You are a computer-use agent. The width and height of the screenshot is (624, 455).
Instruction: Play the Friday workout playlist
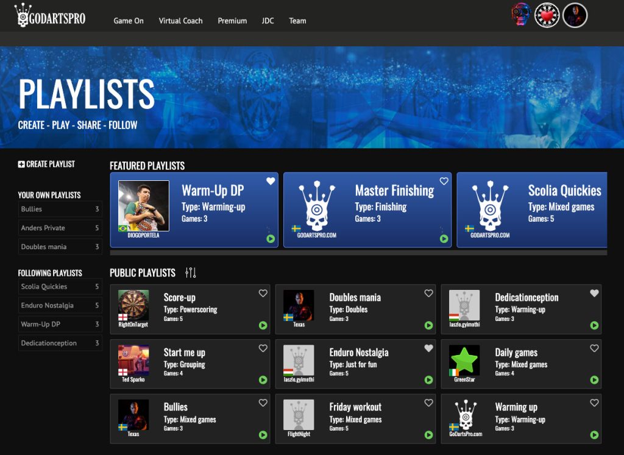428,435
